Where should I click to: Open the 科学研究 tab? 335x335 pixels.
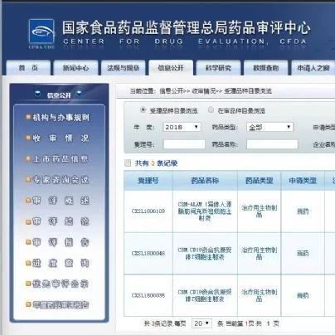click(218, 68)
